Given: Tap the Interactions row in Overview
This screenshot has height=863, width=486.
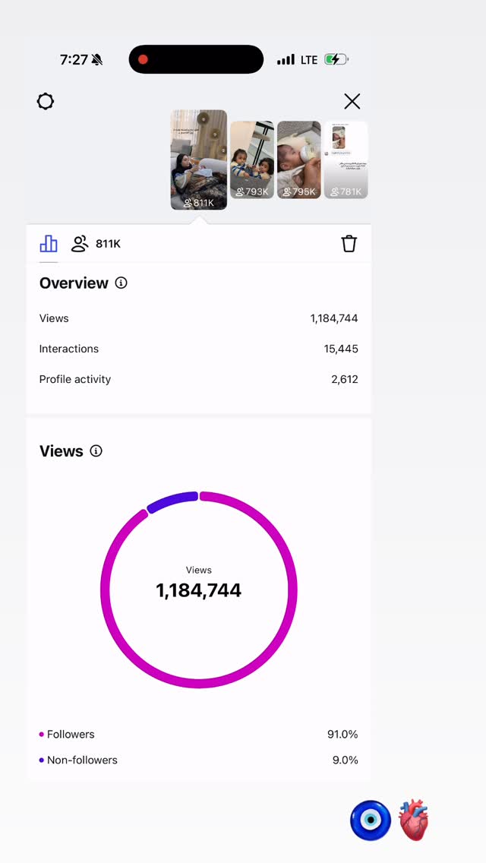Looking at the screenshot, I should click(199, 349).
